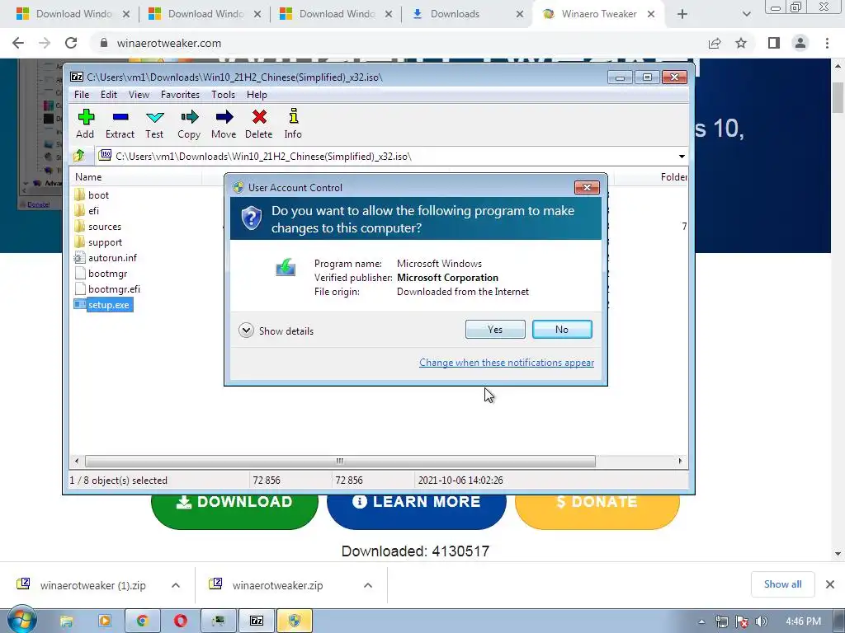Open the tab search chevron
Screen dimensions: 845x633
coord(746,15)
